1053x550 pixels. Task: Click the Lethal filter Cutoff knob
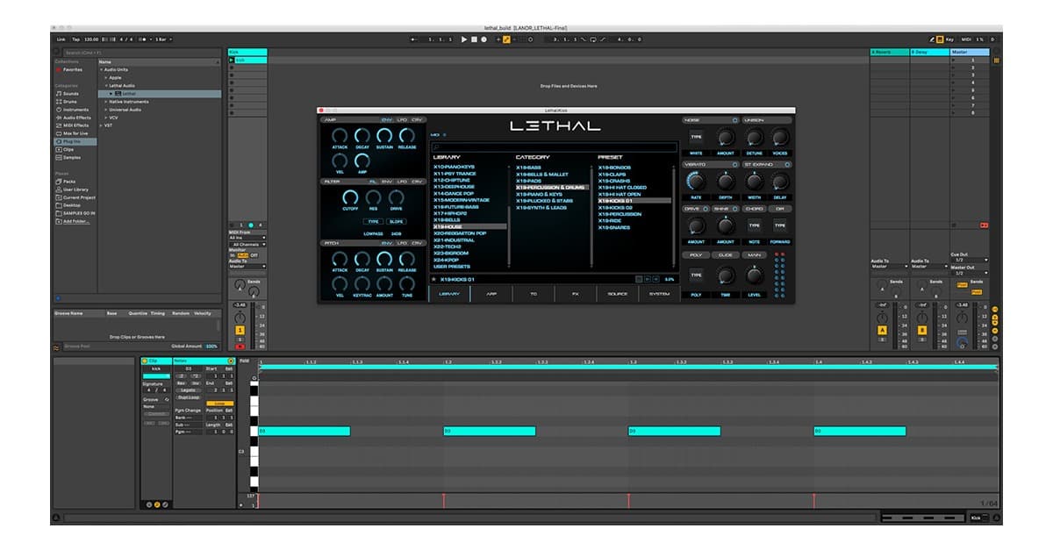pos(350,198)
